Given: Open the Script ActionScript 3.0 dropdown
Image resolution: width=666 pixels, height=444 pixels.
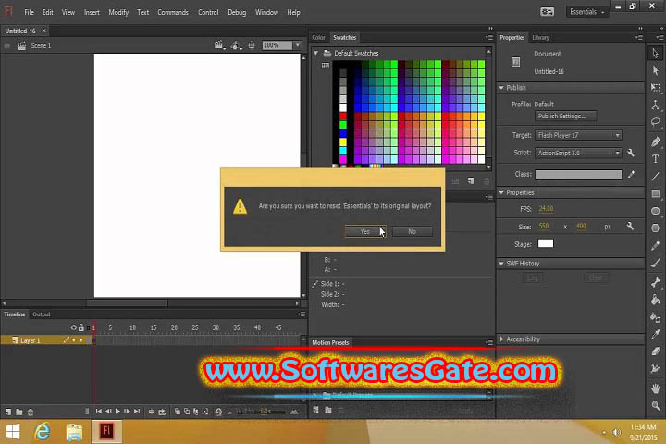Looking at the screenshot, I should pyautogui.click(x=578, y=153).
